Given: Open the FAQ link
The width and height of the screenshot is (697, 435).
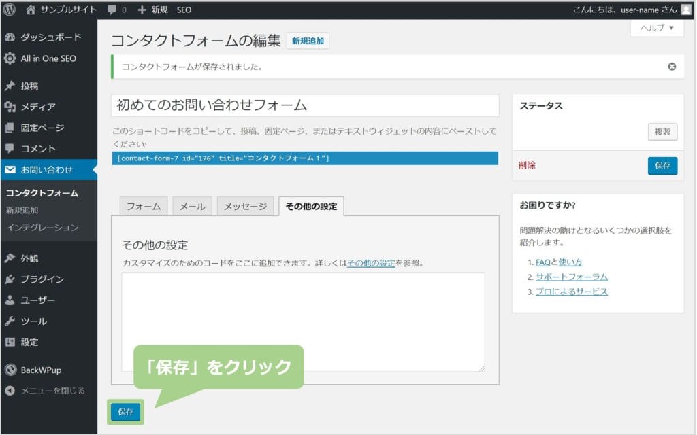Looking at the screenshot, I should [542, 262].
